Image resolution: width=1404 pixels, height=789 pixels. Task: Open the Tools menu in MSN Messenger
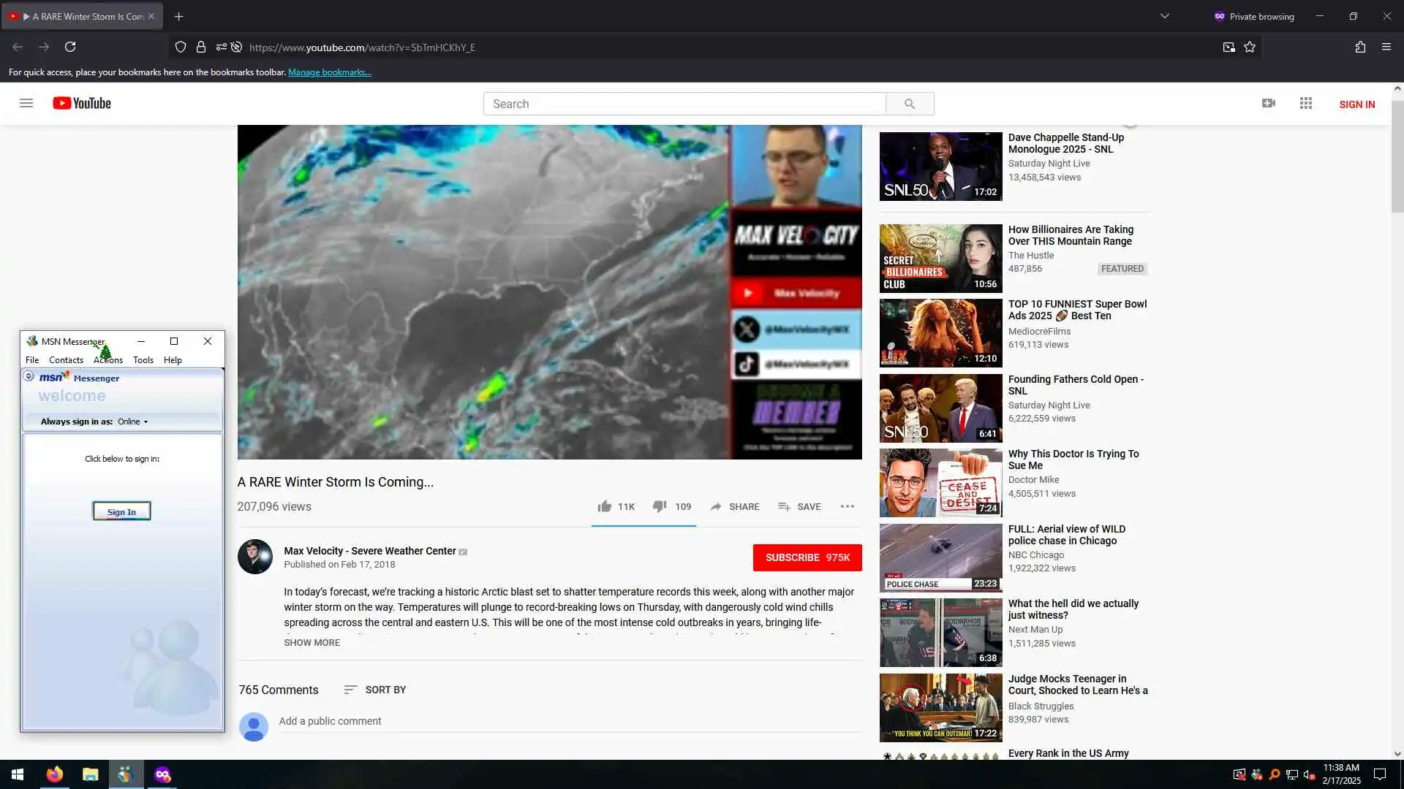pyautogui.click(x=143, y=360)
